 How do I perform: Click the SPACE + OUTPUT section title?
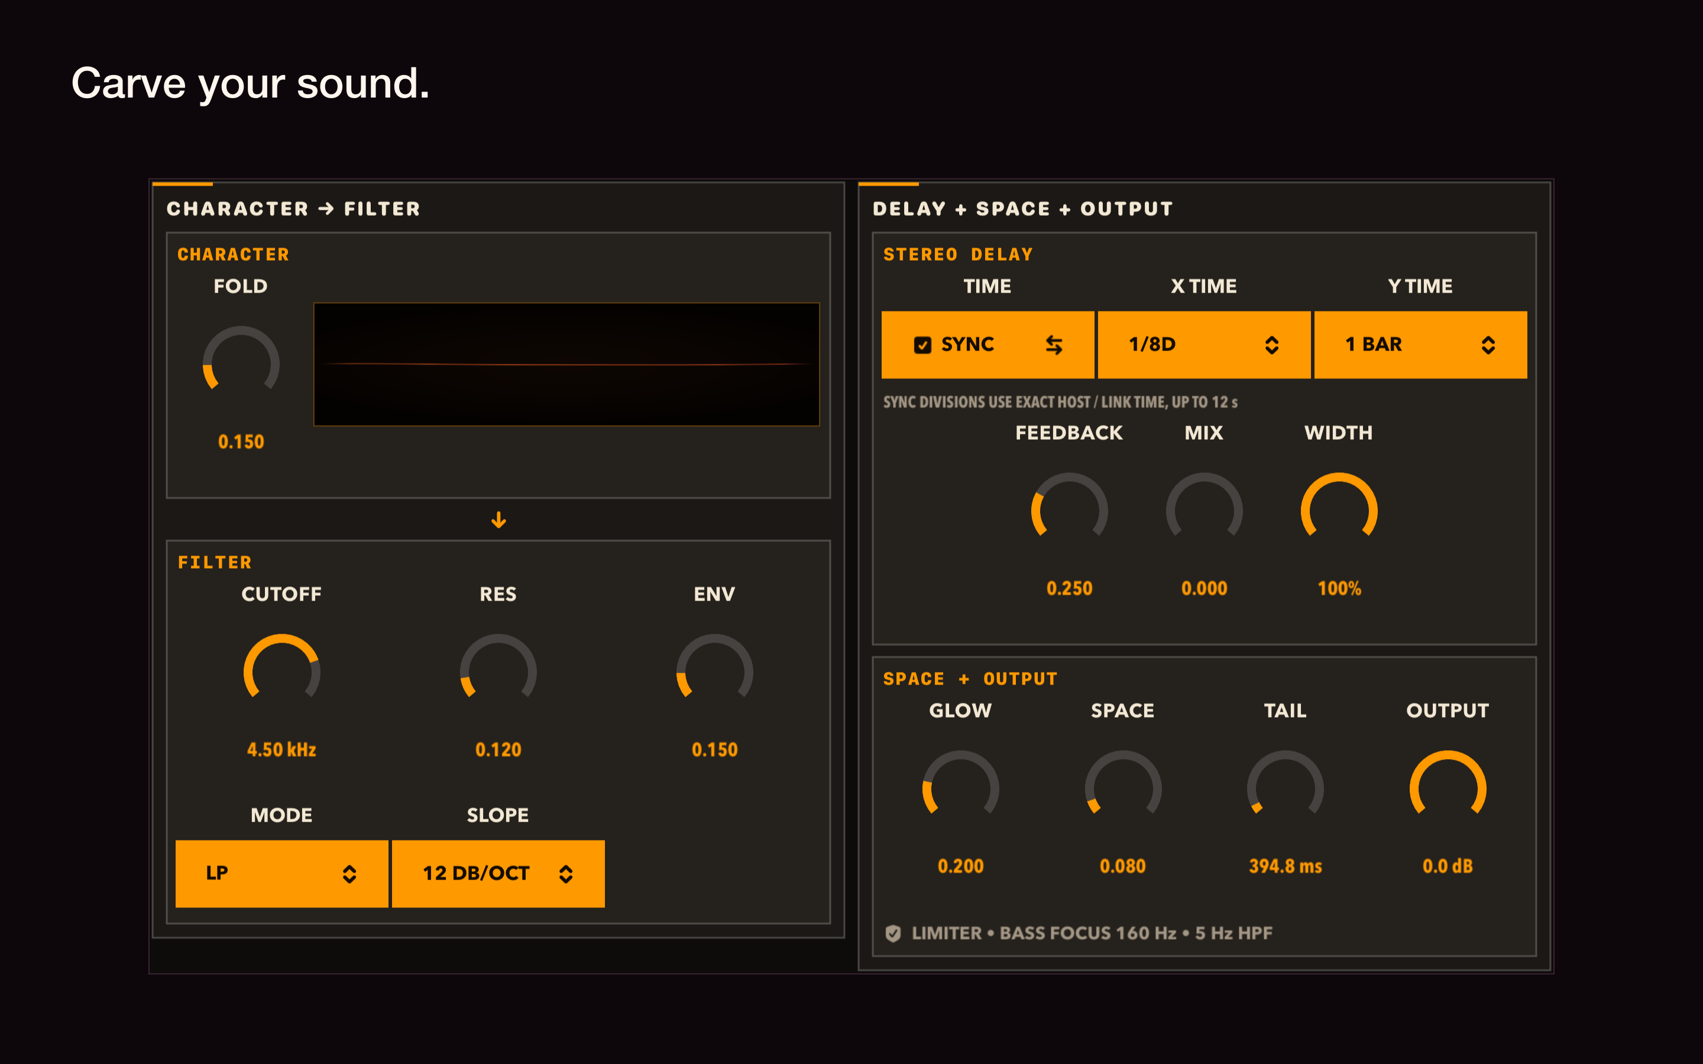click(970, 679)
